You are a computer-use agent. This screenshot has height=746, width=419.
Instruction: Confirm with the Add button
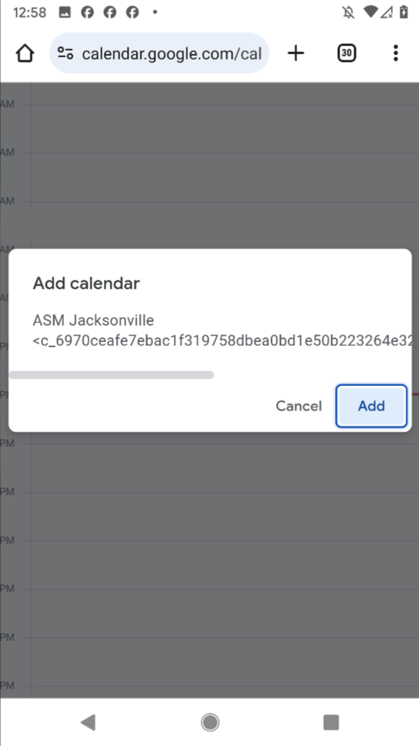371,406
